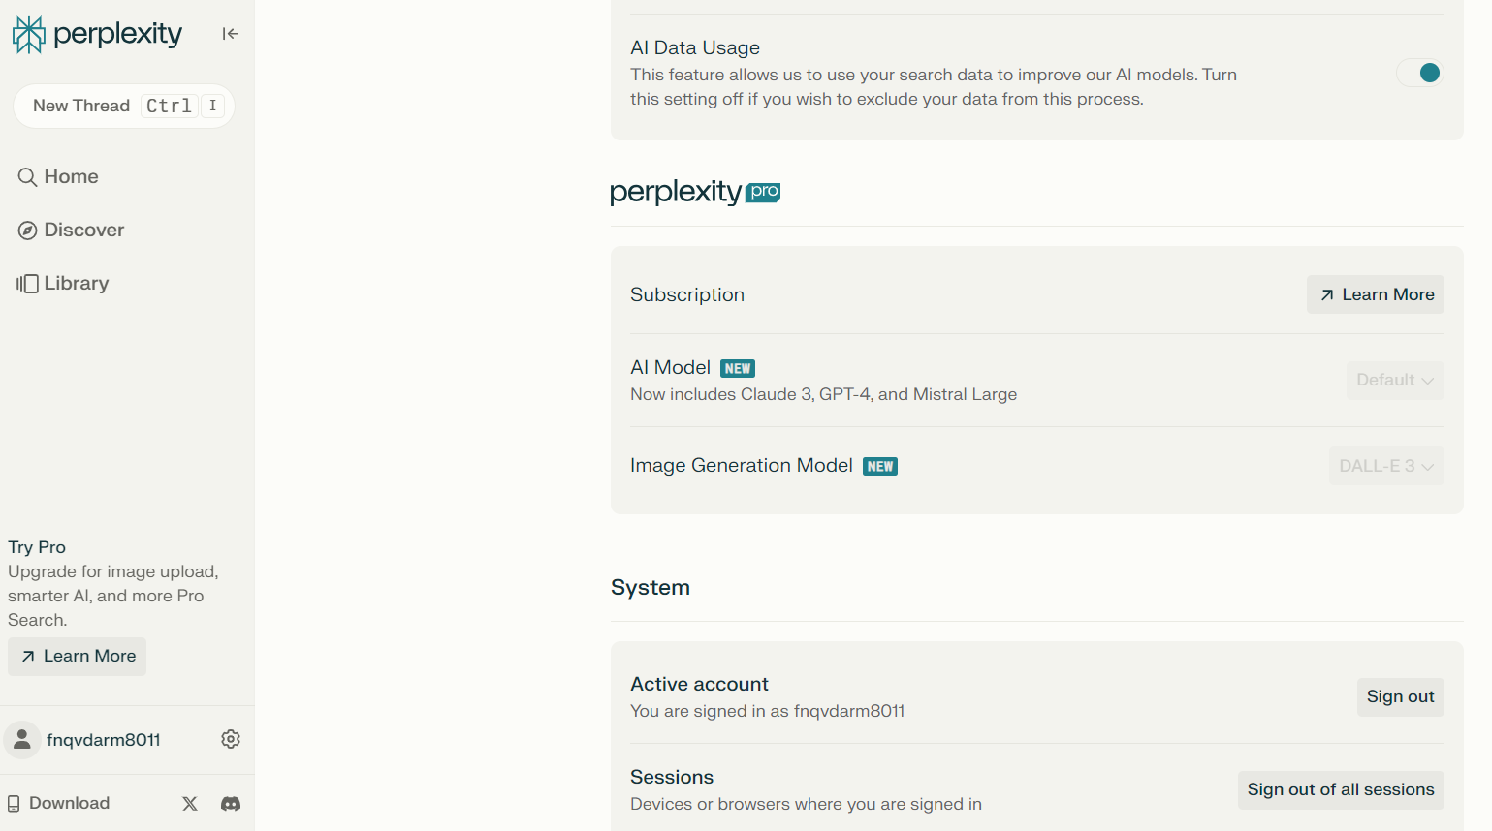
Task: Open settings via the gear icon
Action: click(x=231, y=739)
